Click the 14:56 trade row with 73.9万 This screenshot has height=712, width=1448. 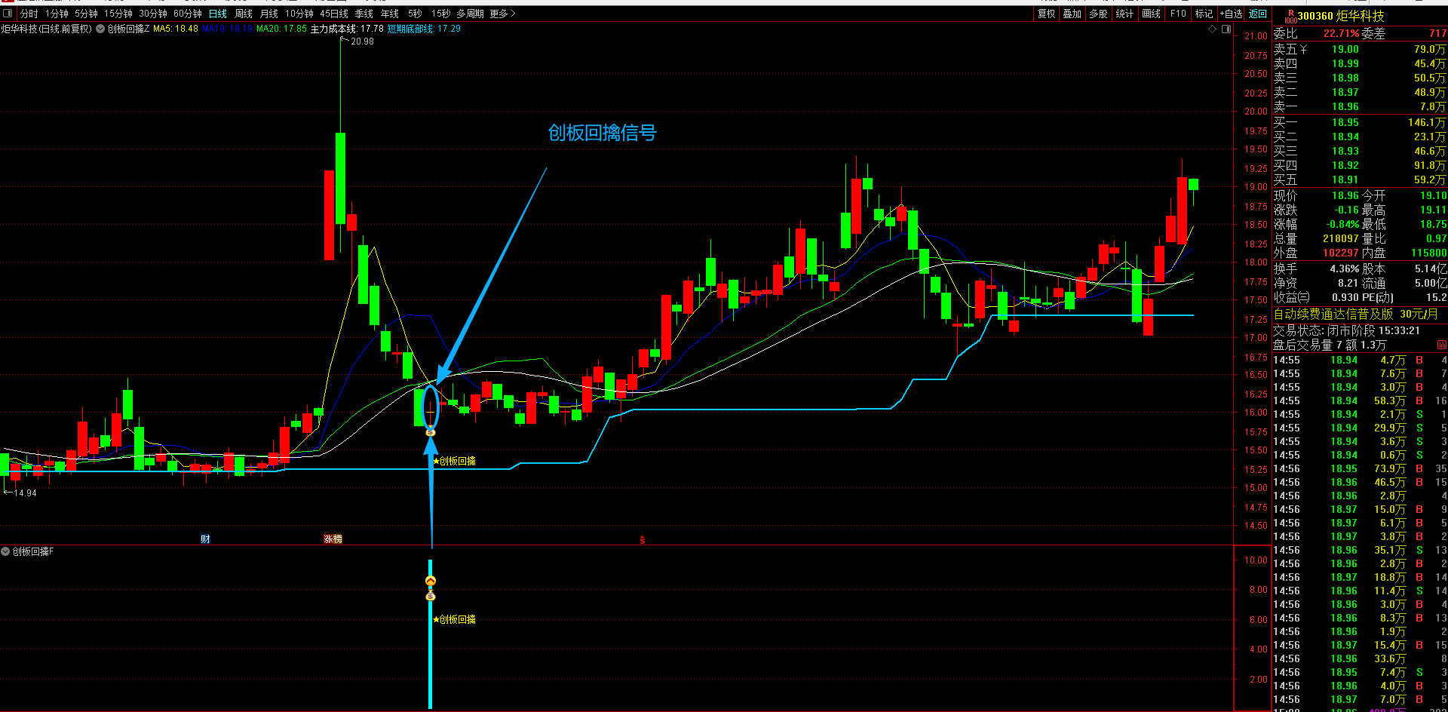pyautogui.click(x=1360, y=468)
